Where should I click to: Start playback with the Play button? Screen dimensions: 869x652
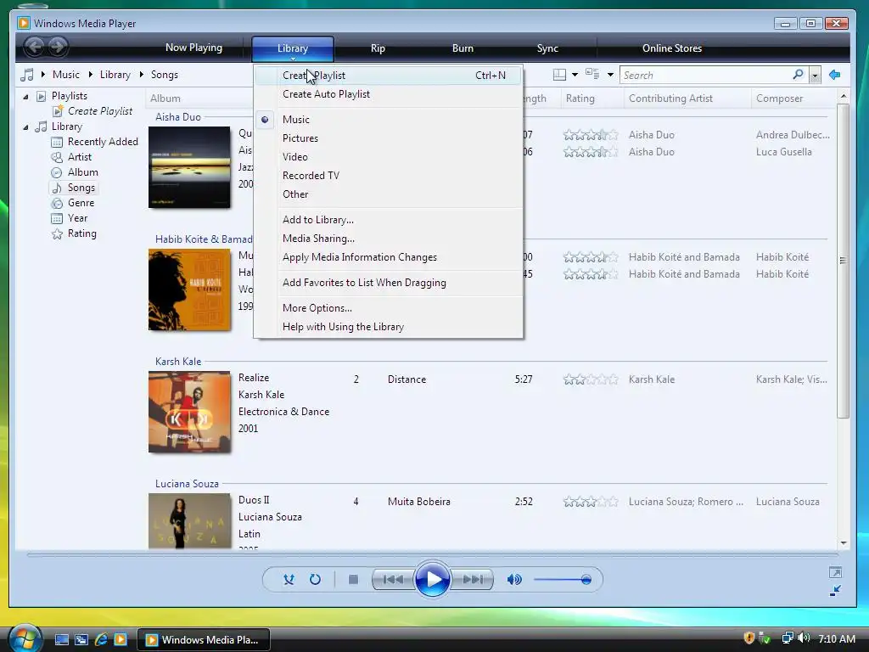click(x=432, y=580)
